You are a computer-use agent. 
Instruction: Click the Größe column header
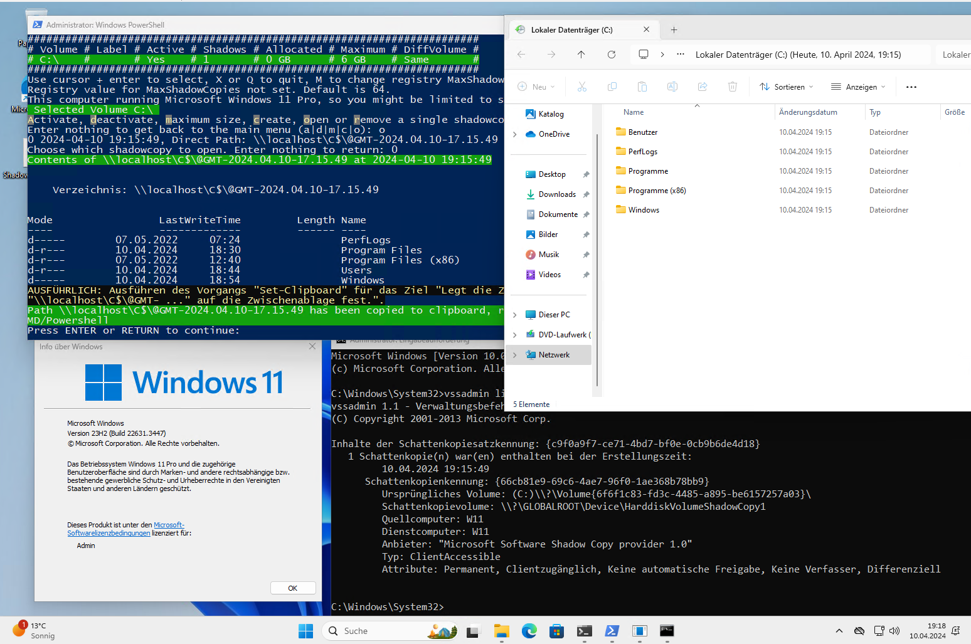(x=955, y=112)
